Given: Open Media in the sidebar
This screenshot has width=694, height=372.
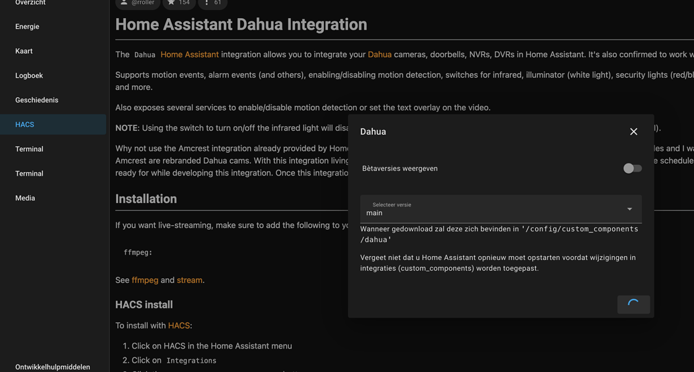Looking at the screenshot, I should [25, 198].
